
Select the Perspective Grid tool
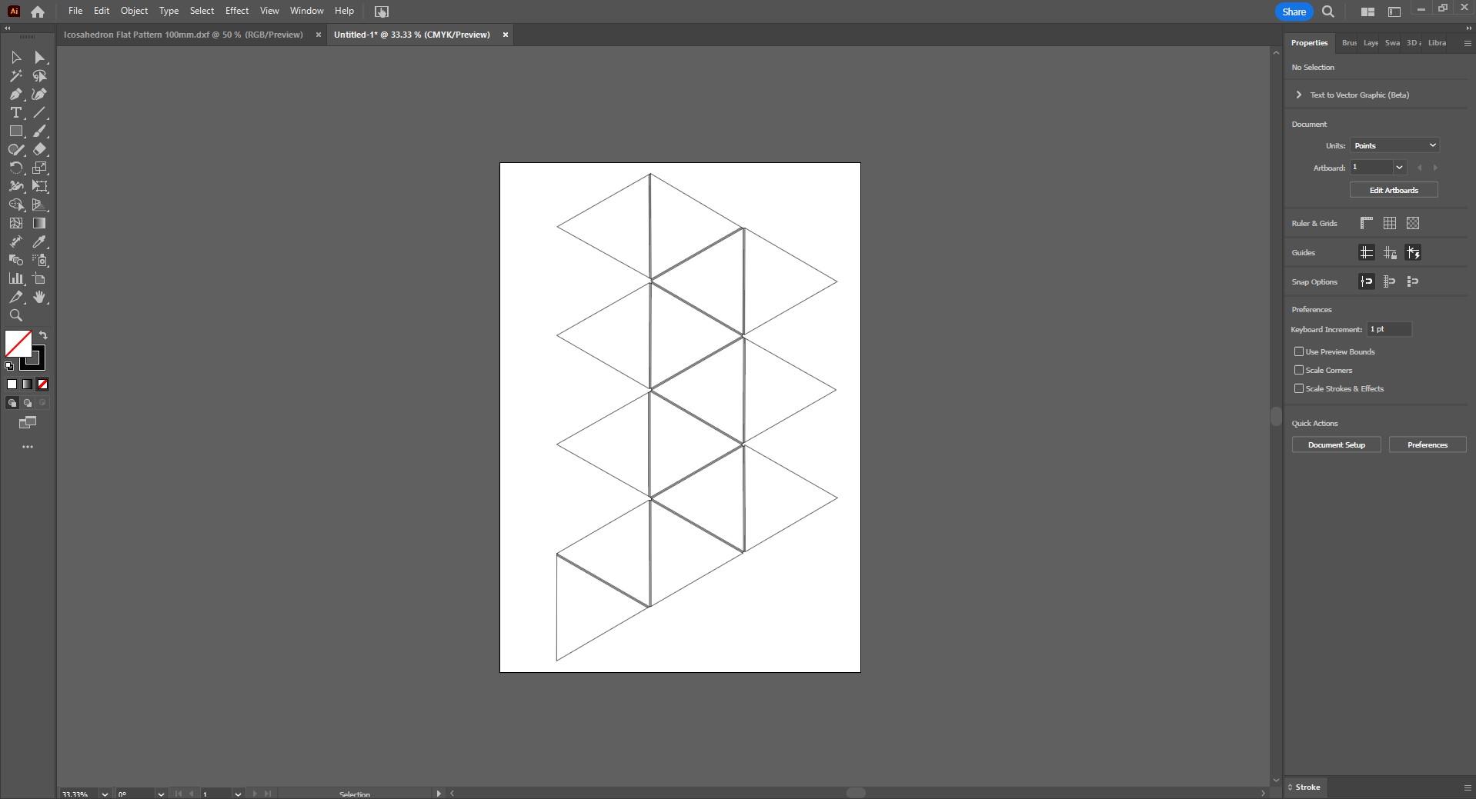pyautogui.click(x=40, y=205)
